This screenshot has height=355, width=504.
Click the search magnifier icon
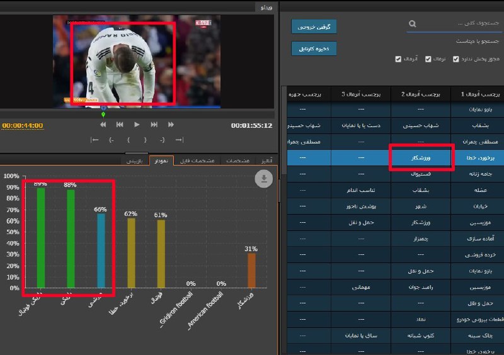coord(413,25)
